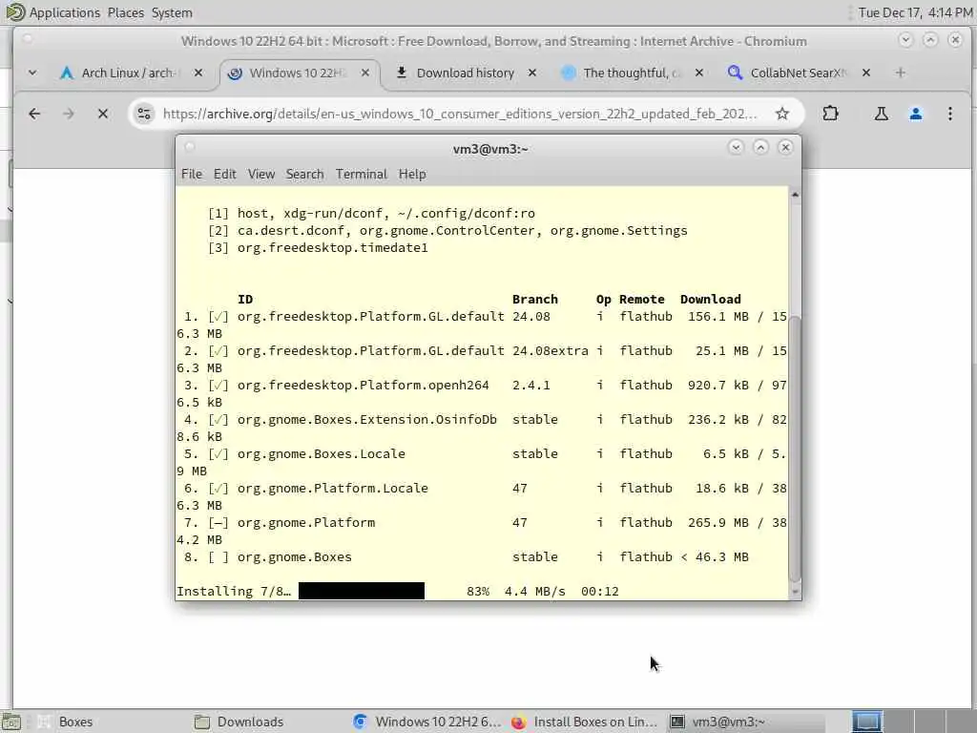
Task: Click the terminal vertical scrollbar thumb
Action: 795,449
